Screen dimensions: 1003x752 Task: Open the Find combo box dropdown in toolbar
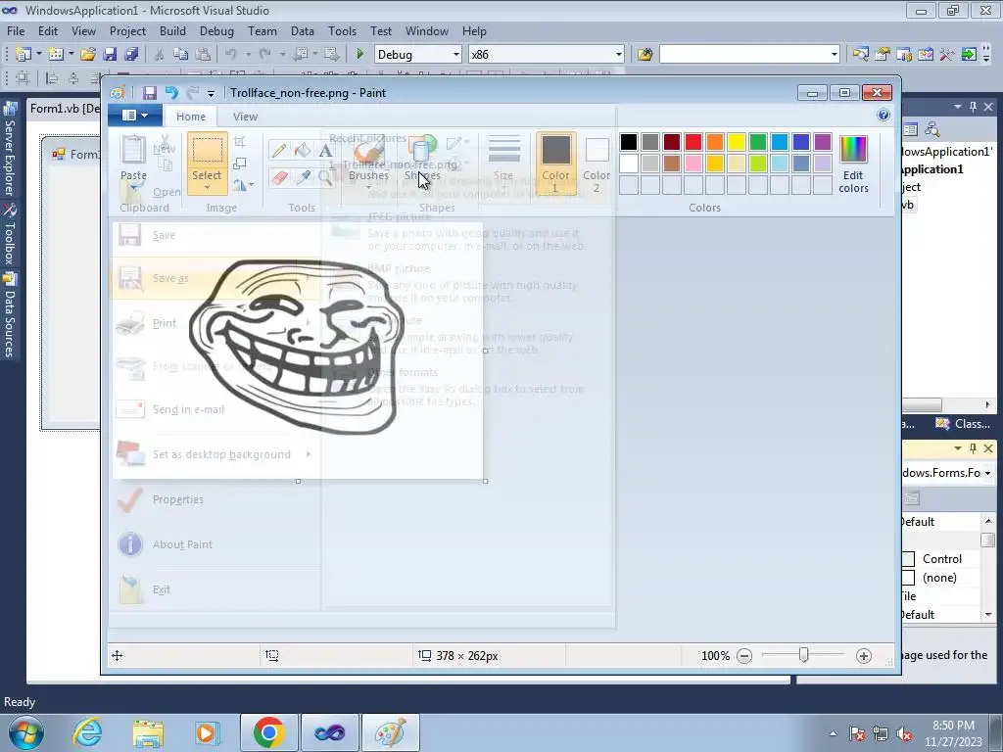(x=835, y=55)
